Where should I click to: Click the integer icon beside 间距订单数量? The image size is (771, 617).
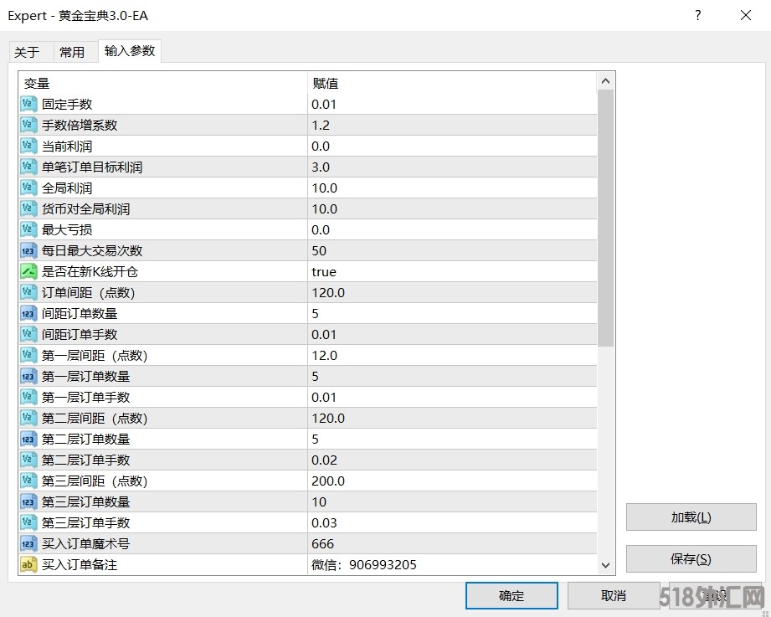(x=28, y=314)
